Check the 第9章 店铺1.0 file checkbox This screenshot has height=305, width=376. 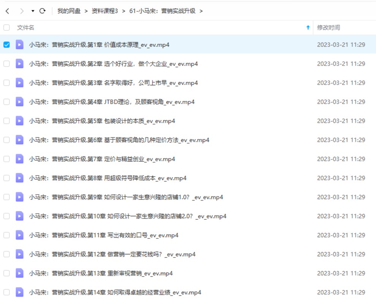coord(7,197)
